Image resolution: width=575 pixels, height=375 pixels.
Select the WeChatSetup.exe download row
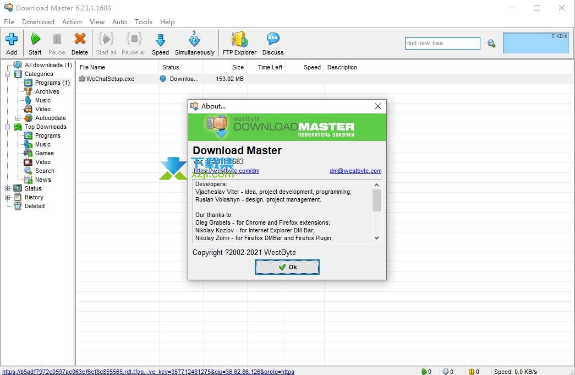[x=325, y=79]
